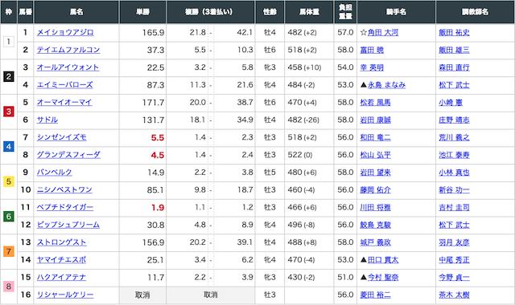Click the red frame number 3 badge
The image size is (515, 305).
click(9, 112)
